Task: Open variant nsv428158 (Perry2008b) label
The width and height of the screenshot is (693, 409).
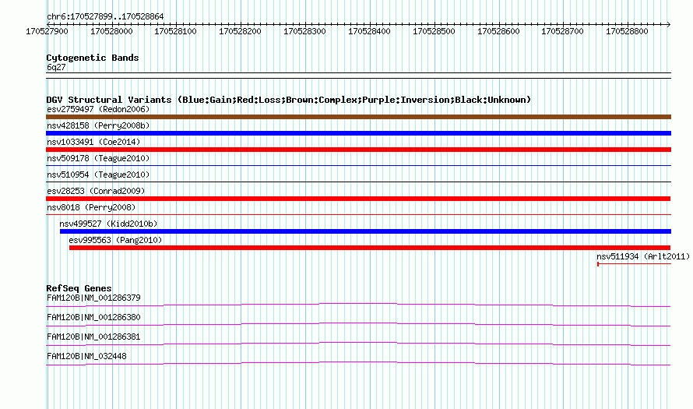Action: [98, 125]
